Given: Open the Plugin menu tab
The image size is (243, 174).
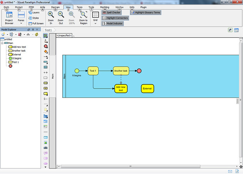Looking at the screenshot, I should pyautogui.click(x=144, y=7).
